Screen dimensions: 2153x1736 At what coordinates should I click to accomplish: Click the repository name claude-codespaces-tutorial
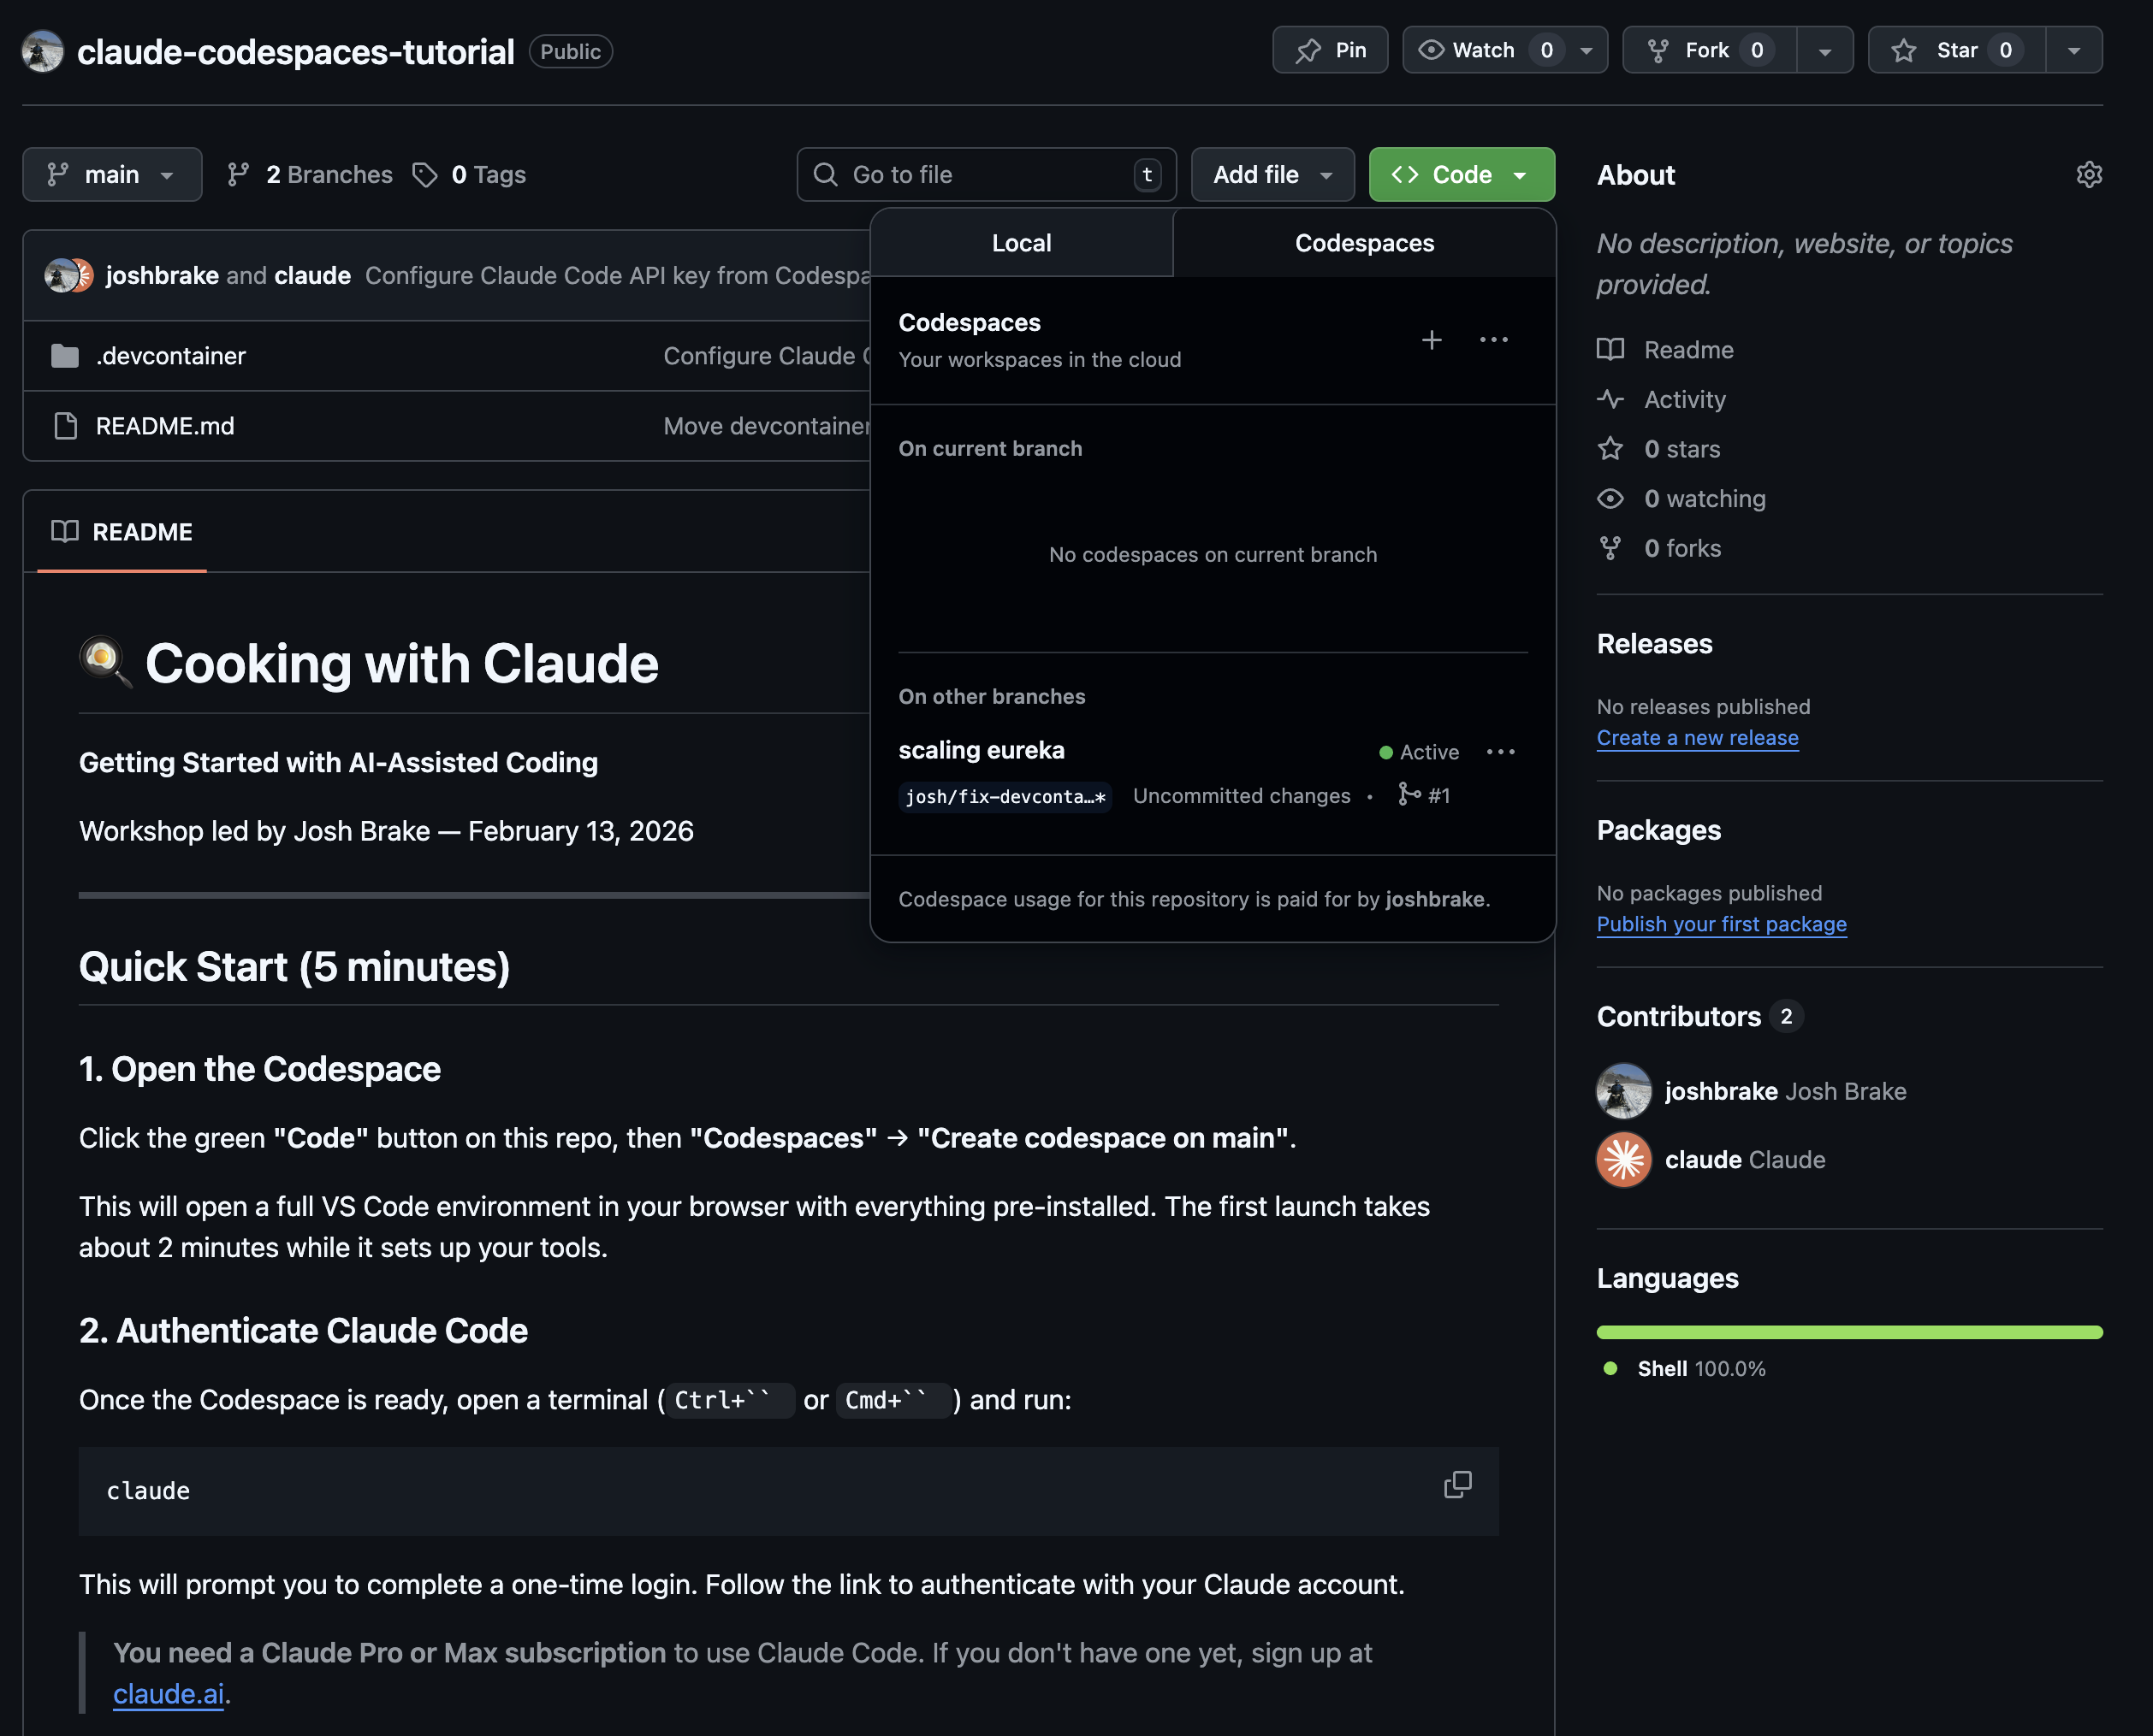pos(296,51)
